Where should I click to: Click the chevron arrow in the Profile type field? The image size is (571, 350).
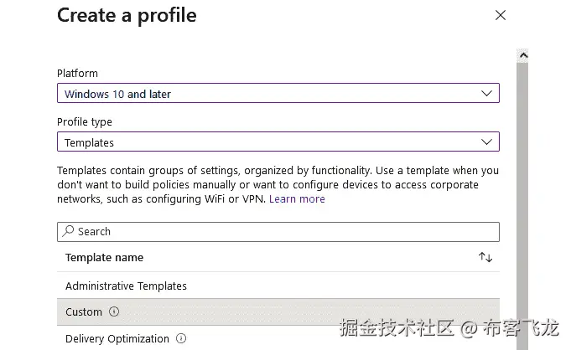487,142
